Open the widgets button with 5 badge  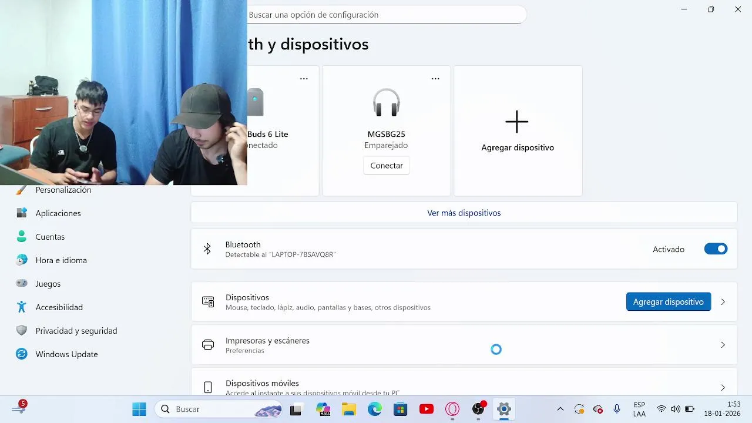19,407
